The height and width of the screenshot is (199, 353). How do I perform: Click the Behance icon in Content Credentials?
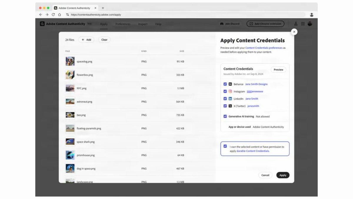click(x=230, y=84)
